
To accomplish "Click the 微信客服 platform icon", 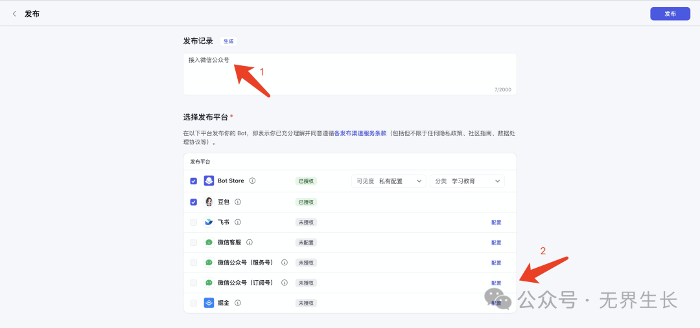I will coord(209,243).
